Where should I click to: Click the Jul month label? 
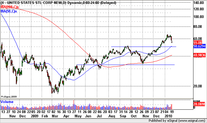click(99, 116)
